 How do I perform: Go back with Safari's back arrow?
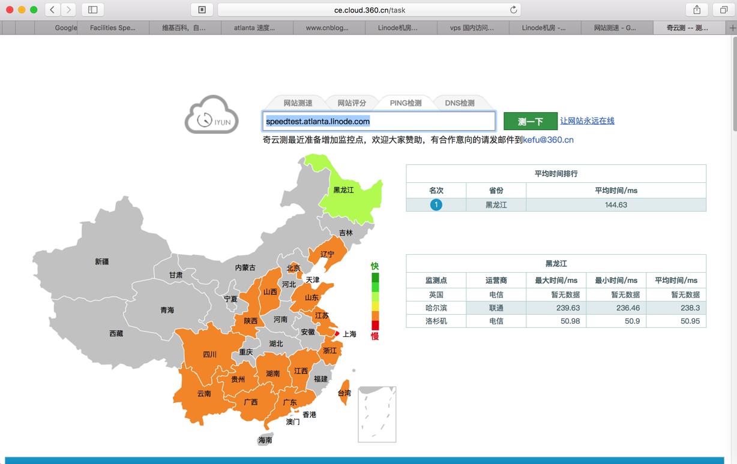[53, 10]
